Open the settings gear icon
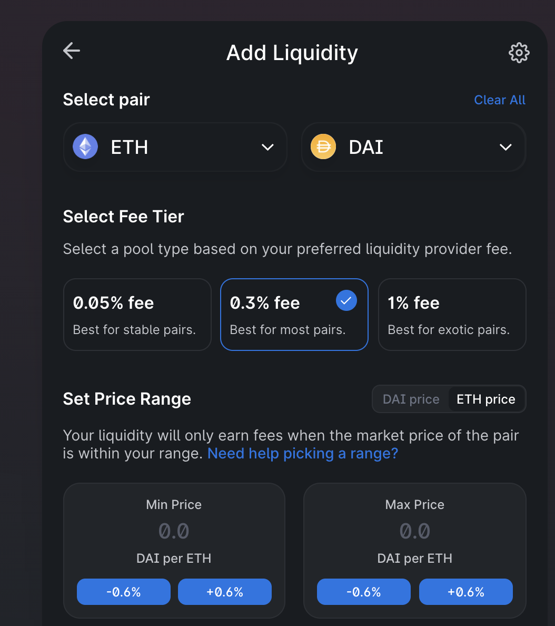The image size is (555, 626). [x=519, y=53]
